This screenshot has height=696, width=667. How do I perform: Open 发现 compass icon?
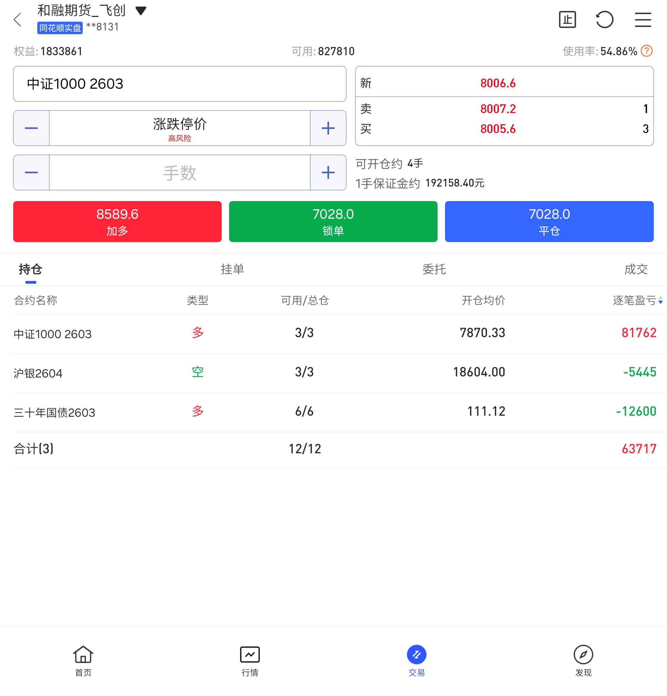[x=583, y=654]
